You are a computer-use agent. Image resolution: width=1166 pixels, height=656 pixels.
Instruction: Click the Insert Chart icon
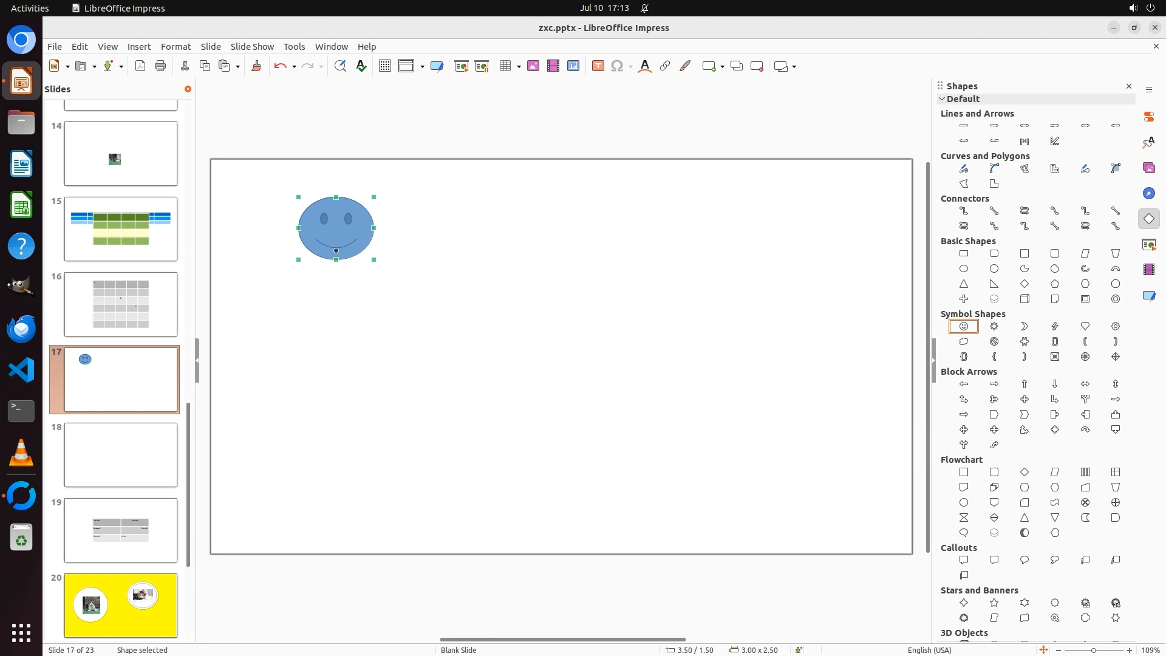pos(573,66)
